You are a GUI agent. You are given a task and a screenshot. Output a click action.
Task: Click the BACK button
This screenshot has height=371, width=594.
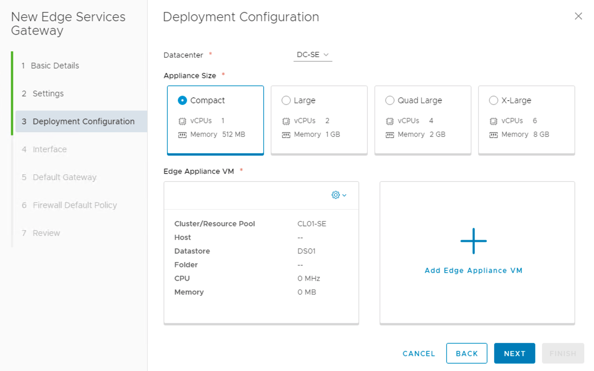click(x=466, y=353)
